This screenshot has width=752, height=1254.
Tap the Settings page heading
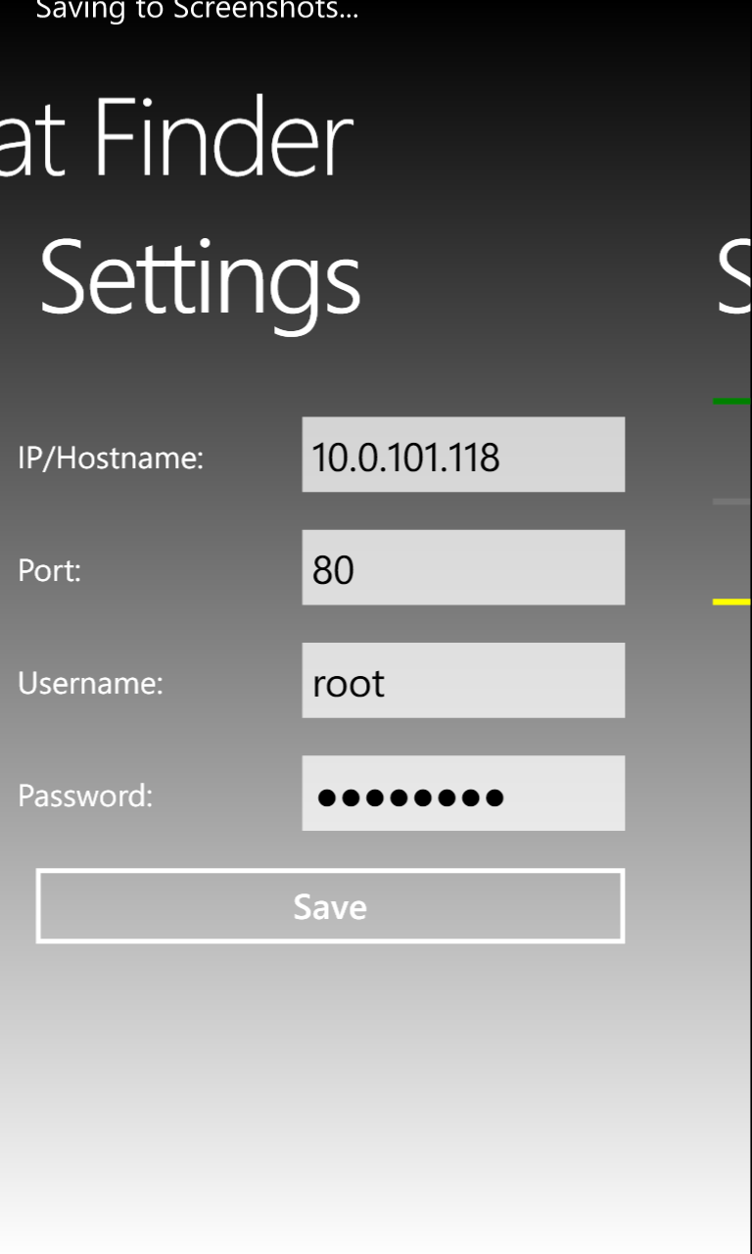(x=199, y=277)
